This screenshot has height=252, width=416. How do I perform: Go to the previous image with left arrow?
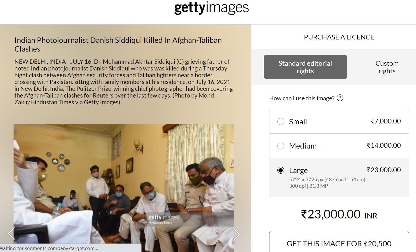pos(11,233)
